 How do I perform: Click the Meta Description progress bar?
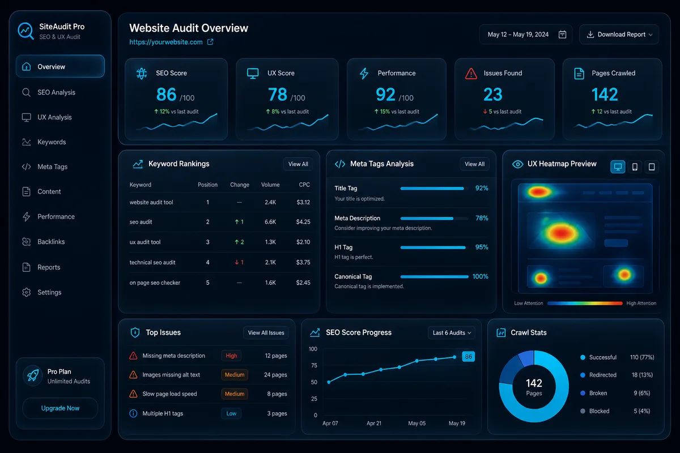[x=433, y=218]
